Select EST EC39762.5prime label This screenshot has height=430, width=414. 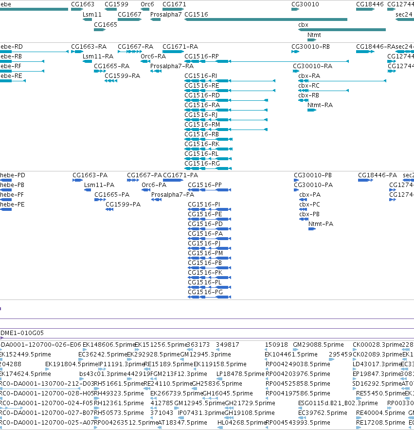coord(323,413)
